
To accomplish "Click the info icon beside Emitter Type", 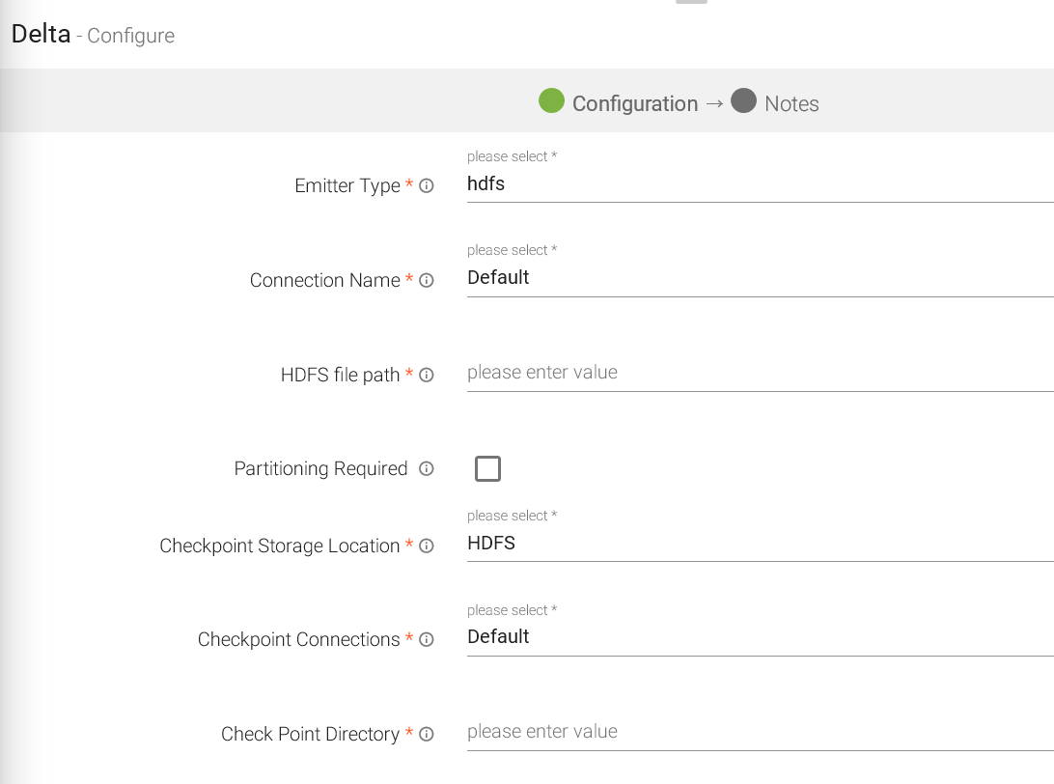I will coord(426,185).
